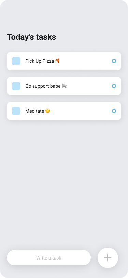Image resolution: width=128 pixels, height=278 pixels.
Task: Click blank space inside Meditate card
Action: click(81, 111)
